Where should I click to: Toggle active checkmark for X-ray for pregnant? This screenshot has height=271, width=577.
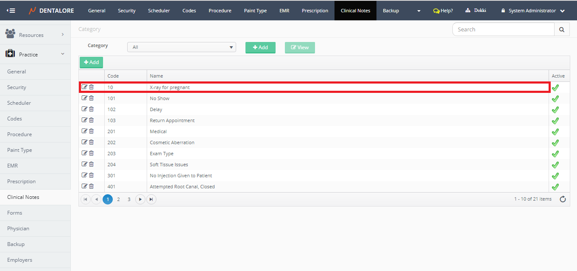click(555, 88)
